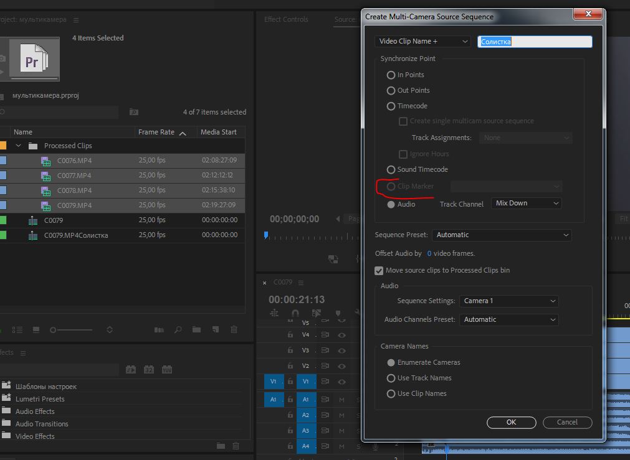Click Offset Audio video frames value
The width and height of the screenshot is (630, 460).
pos(429,253)
